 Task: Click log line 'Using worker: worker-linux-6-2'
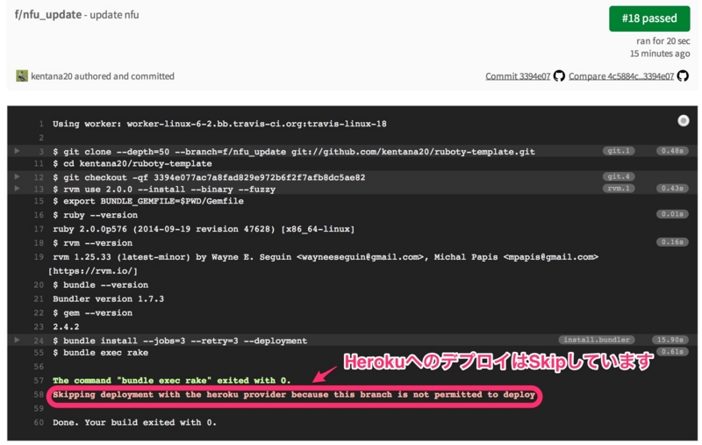219,124
